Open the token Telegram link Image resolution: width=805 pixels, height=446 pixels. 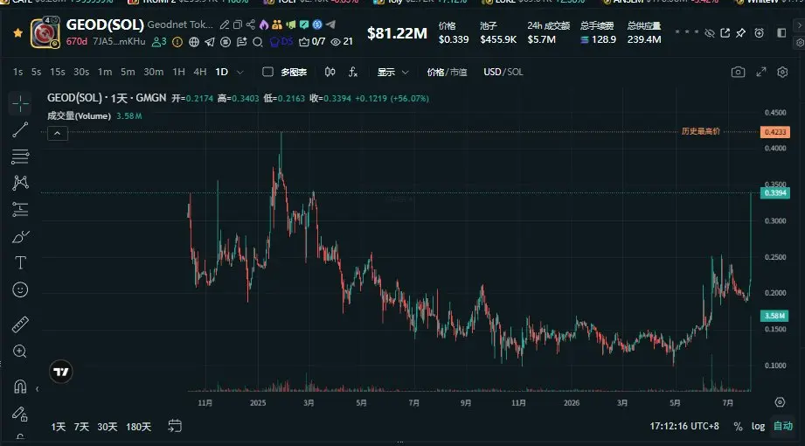coord(210,42)
